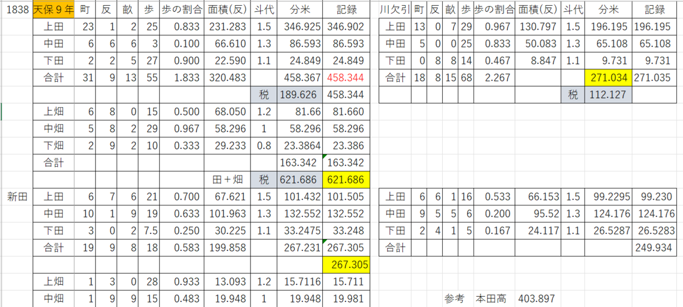Click the 99.2295 分米 value

click(608, 196)
